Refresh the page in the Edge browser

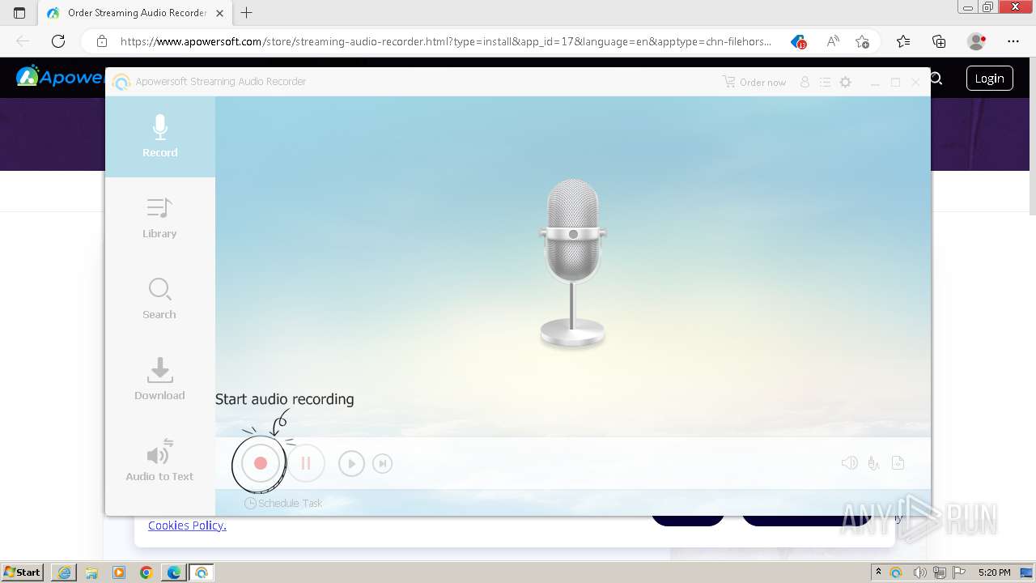pos(58,41)
